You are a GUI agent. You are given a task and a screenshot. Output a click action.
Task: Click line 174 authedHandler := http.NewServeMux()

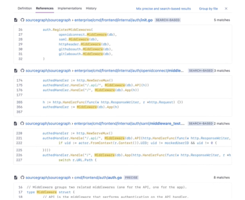[78, 80]
